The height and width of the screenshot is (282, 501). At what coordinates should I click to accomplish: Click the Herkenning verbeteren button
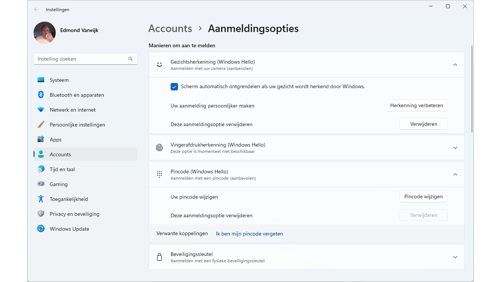(x=416, y=105)
